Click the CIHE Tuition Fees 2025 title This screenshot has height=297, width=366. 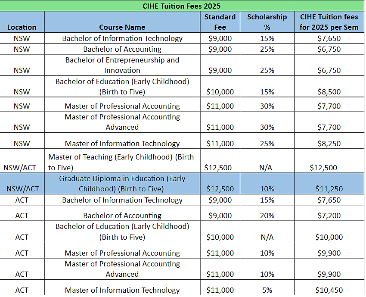(181, 6)
